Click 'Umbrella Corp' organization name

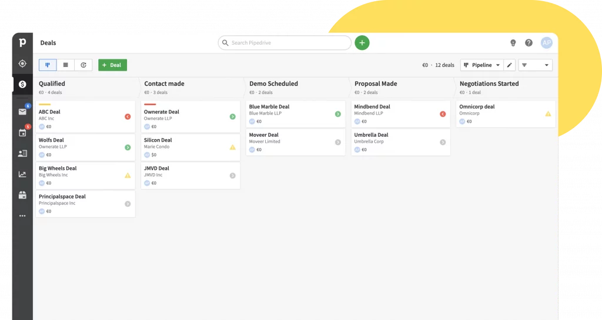pos(369,142)
